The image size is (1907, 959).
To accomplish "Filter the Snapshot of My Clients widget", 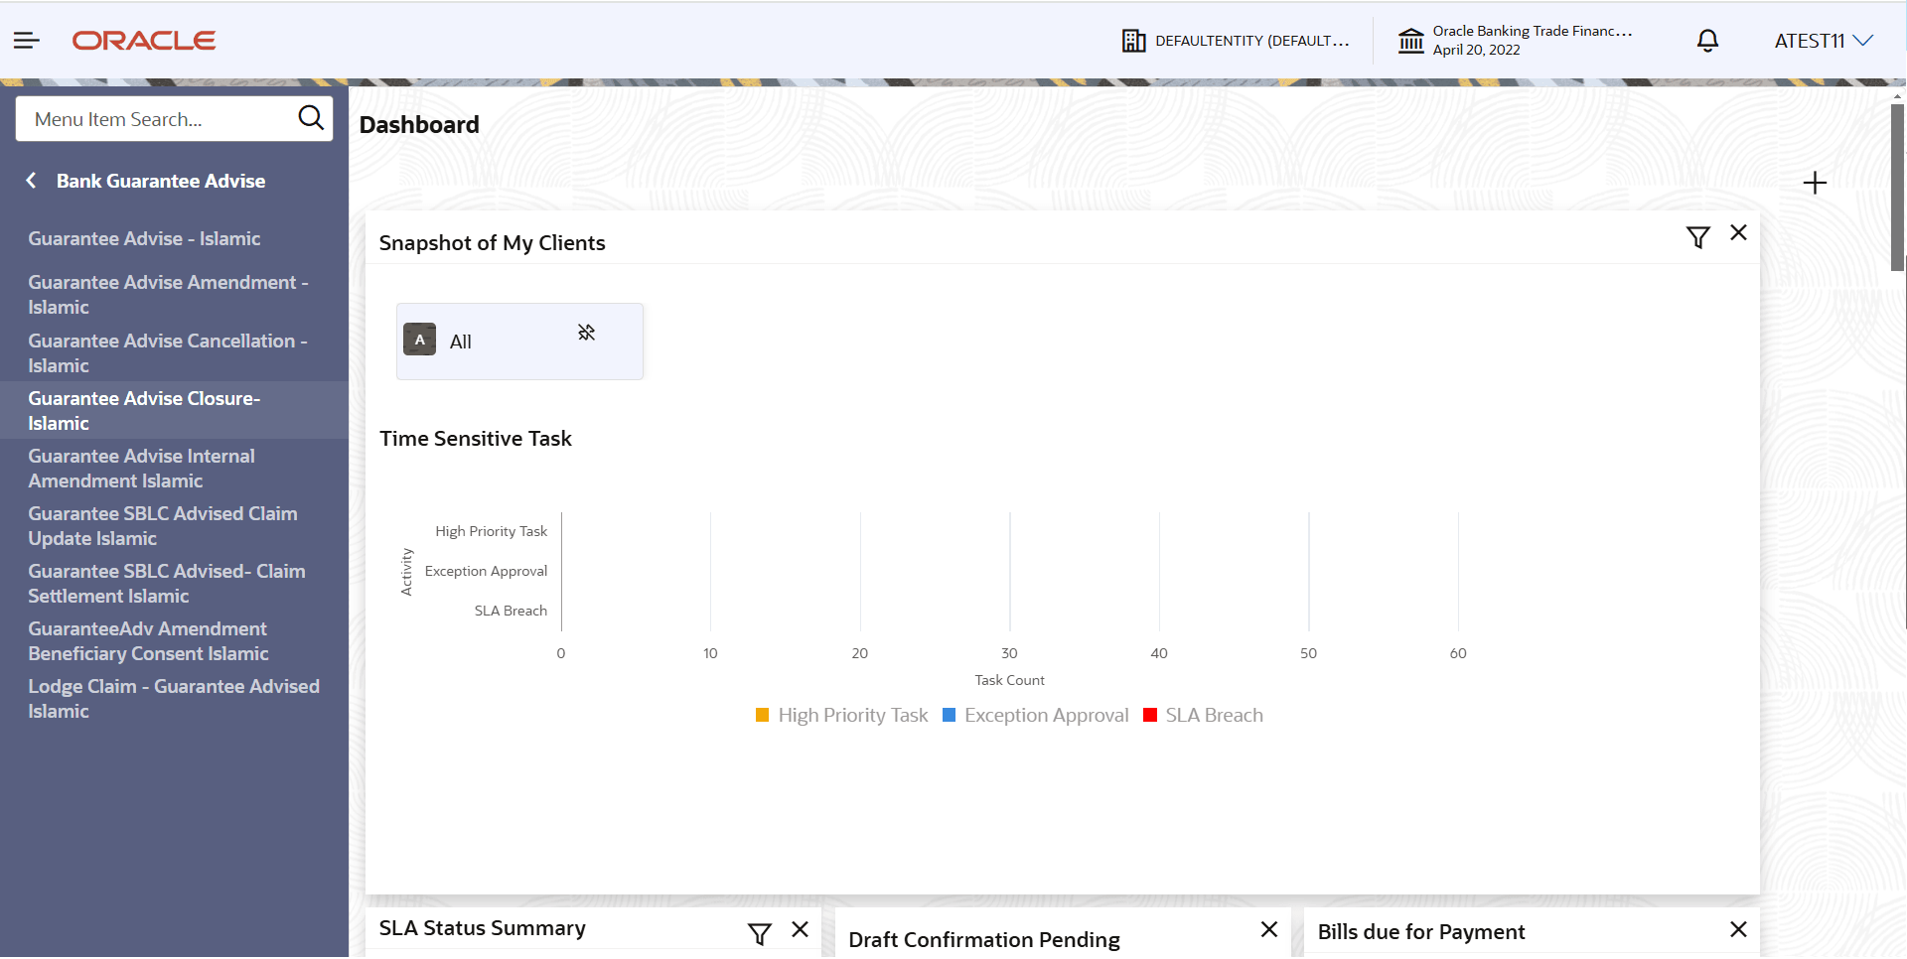I will tap(1697, 237).
